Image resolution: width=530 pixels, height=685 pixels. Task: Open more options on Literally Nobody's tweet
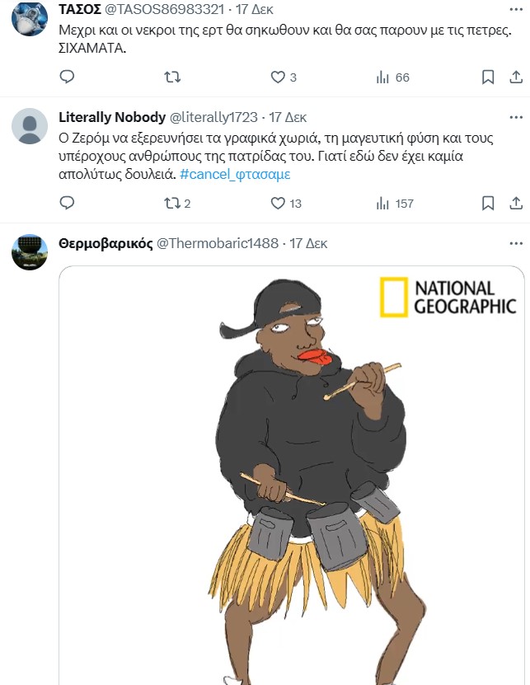(x=516, y=117)
